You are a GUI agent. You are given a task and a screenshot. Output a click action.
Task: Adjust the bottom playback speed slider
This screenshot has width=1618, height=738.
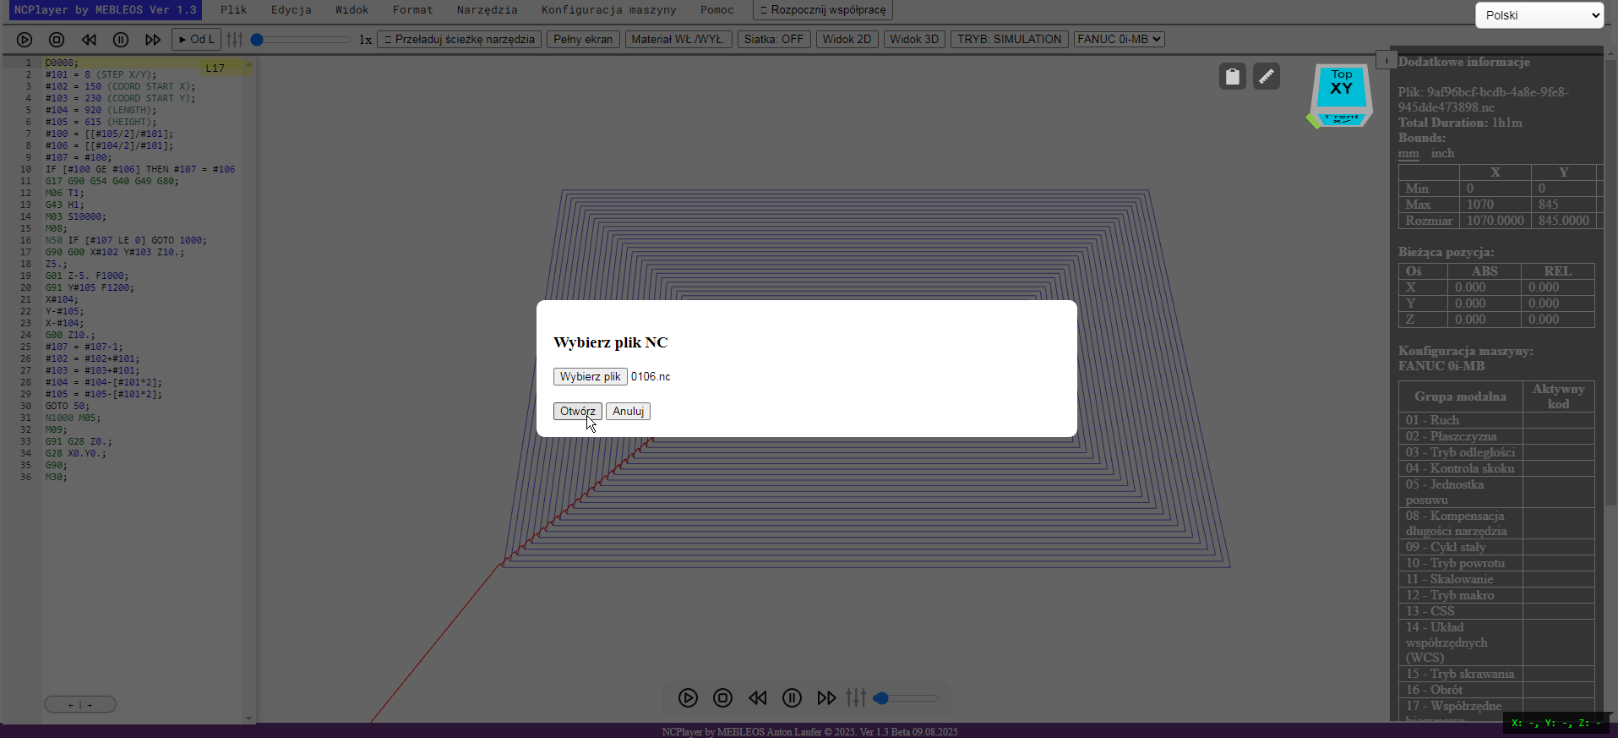[906, 698]
